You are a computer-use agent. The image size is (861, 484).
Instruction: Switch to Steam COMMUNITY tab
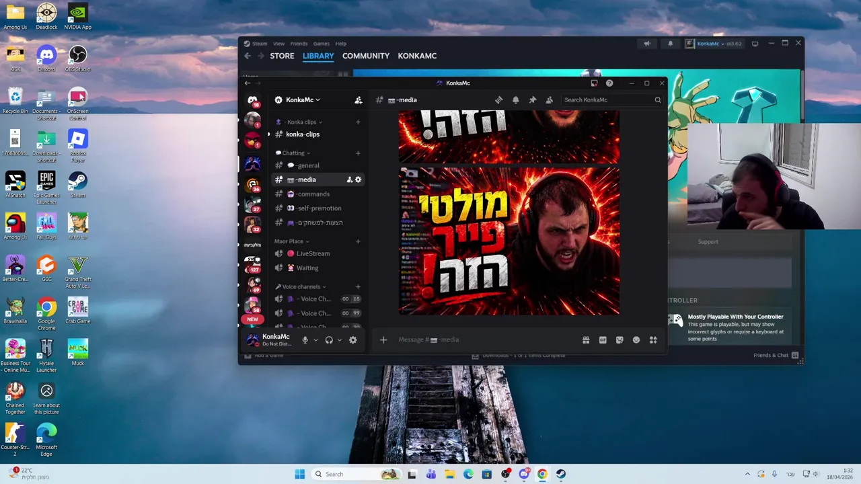366,56
